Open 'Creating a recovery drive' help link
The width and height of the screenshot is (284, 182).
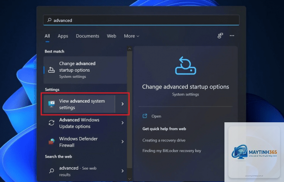click(164, 140)
